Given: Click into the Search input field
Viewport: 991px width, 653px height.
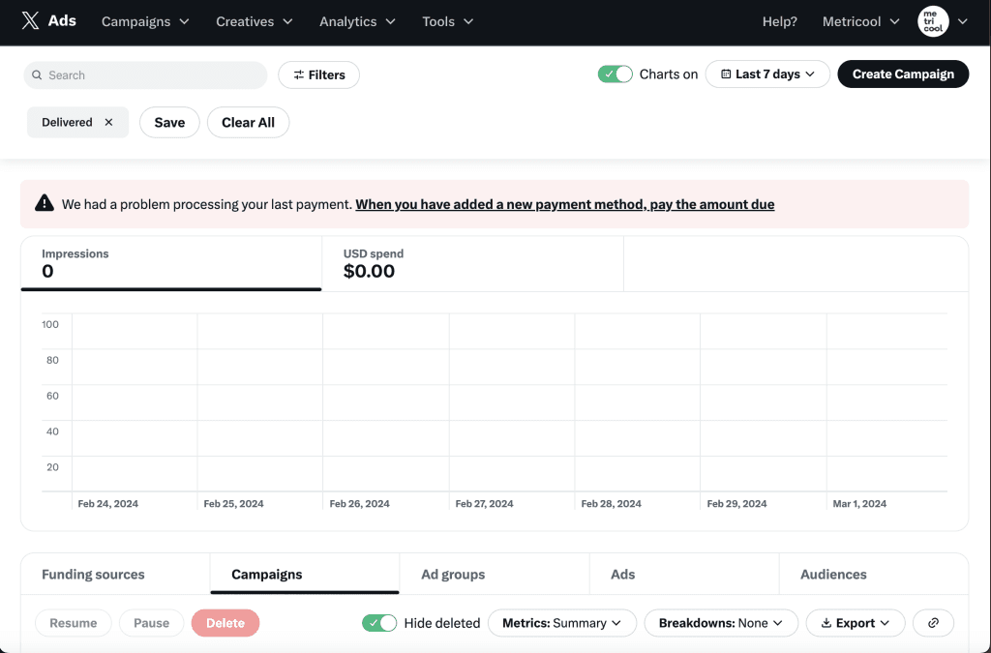Looking at the screenshot, I should (x=150, y=75).
